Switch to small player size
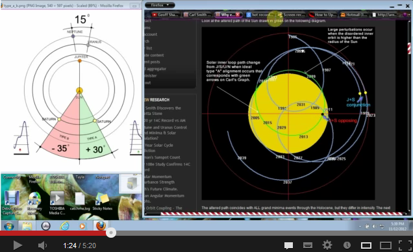The image size is (413, 252). pyautogui.click(x=366, y=246)
